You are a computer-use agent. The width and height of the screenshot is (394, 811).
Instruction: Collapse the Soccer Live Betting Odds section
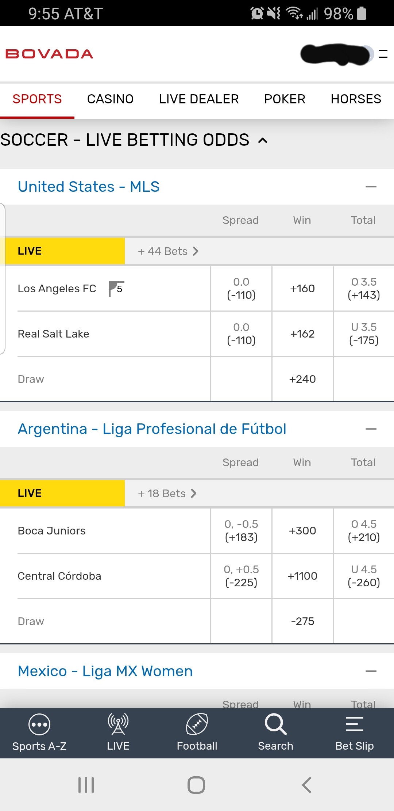coord(263,140)
